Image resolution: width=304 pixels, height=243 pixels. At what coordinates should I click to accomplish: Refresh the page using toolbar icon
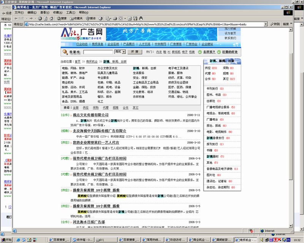46,18
